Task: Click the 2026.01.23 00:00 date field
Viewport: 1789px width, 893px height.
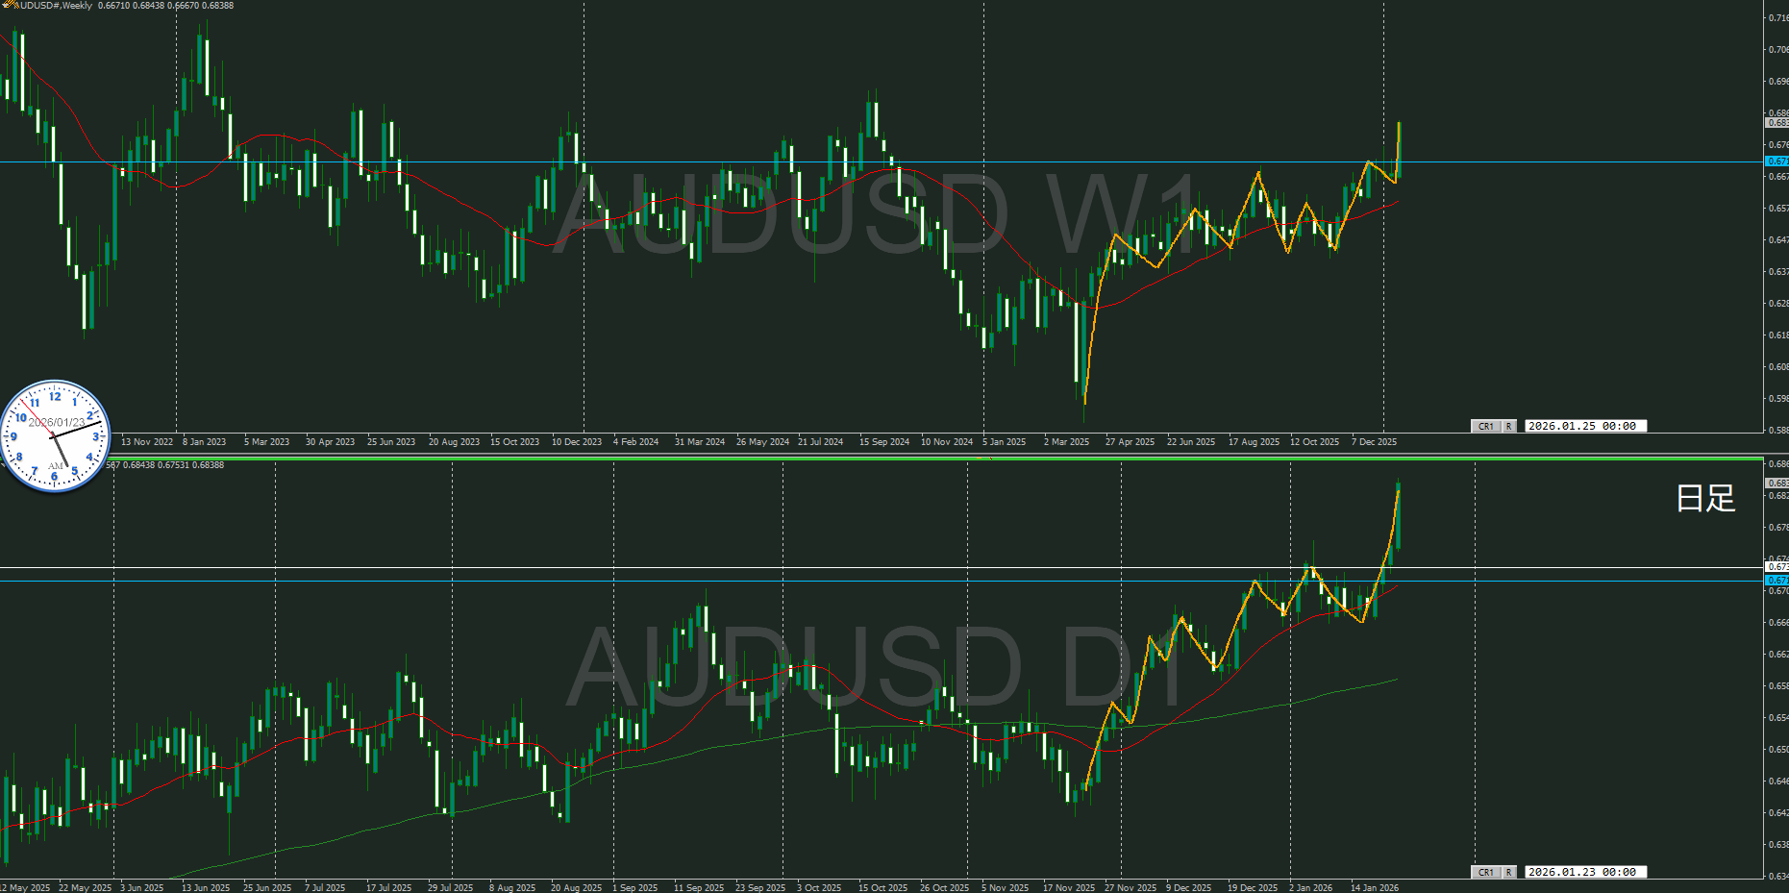Action: tap(1582, 872)
